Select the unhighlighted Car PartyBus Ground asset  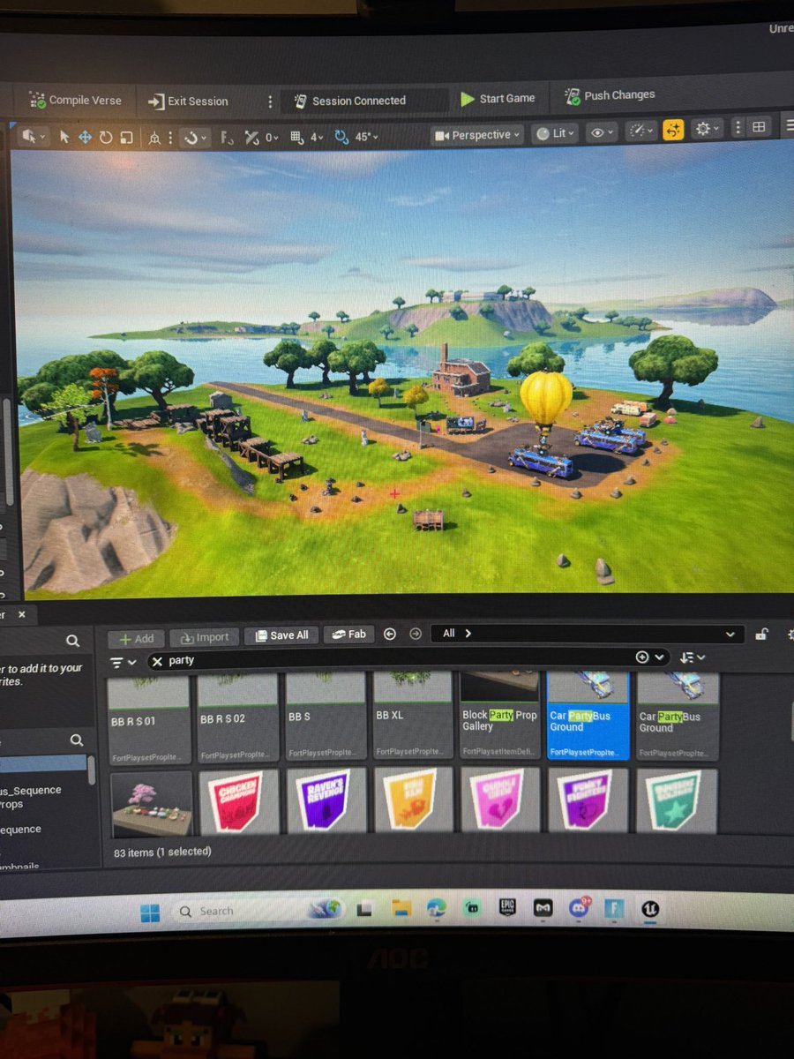coord(678,715)
